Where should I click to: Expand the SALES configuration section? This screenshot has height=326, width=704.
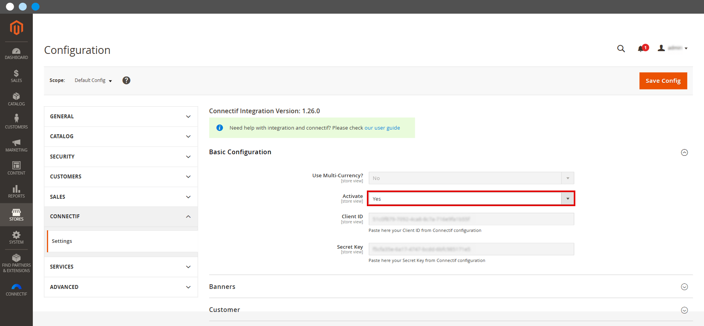click(121, 197)
